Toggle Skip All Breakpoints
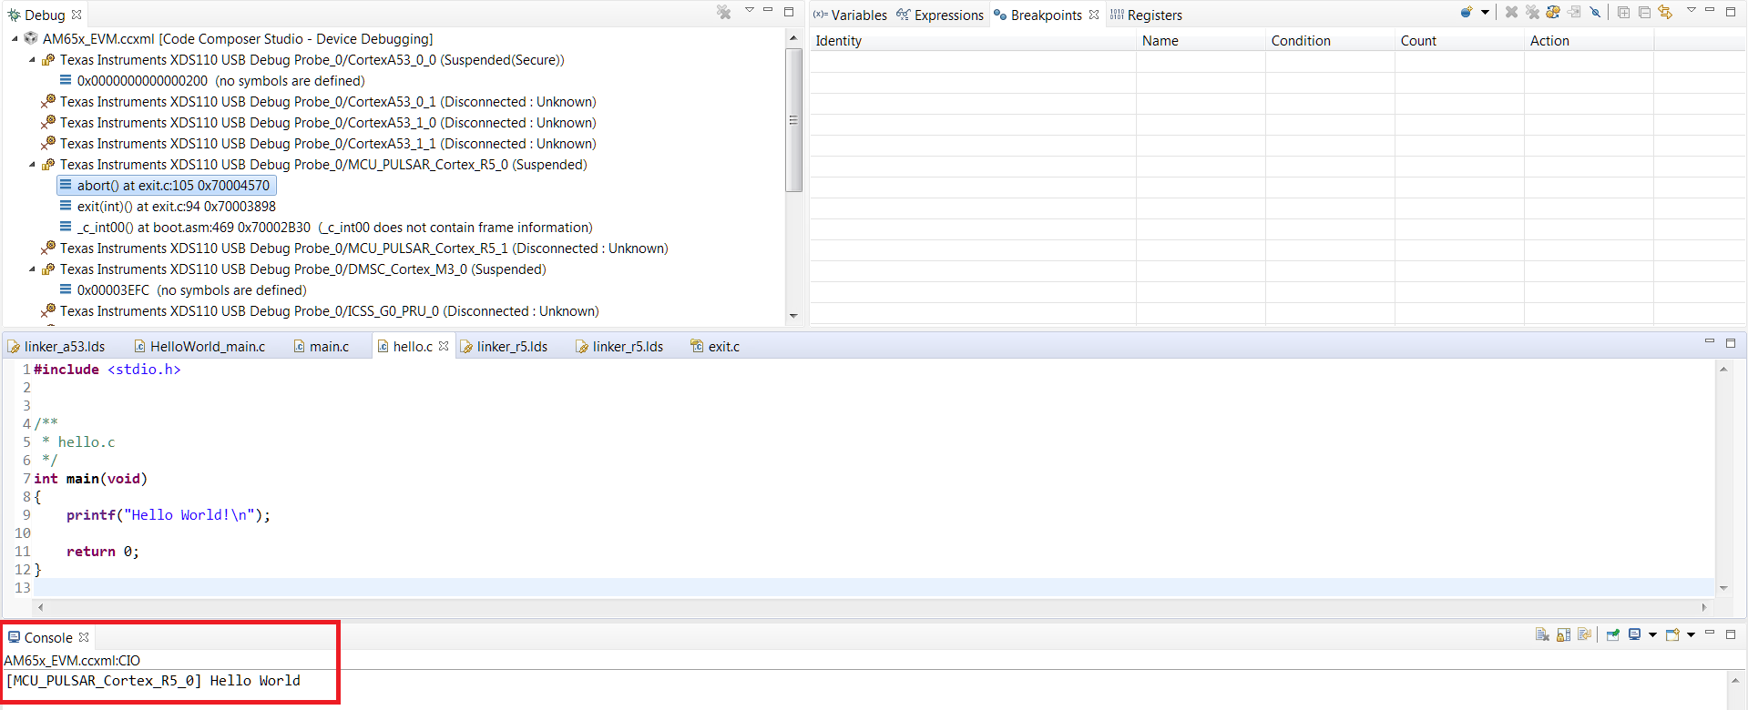This screenshot has height=710, width=1748. click(1595, 12)
